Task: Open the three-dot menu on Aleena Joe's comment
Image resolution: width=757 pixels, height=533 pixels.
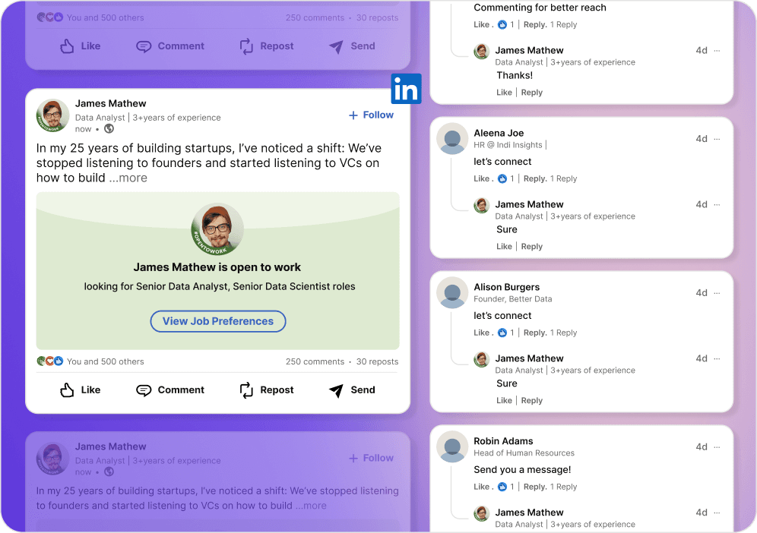Action: (717, 139)
